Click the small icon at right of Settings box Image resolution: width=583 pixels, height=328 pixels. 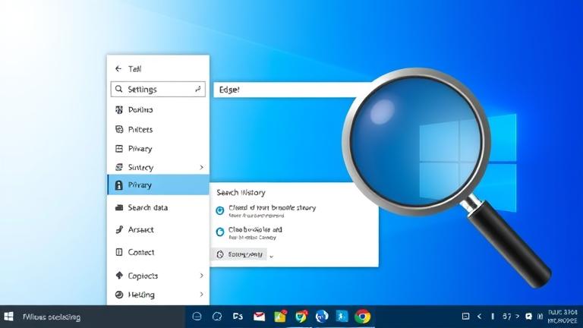click(198, 90)
